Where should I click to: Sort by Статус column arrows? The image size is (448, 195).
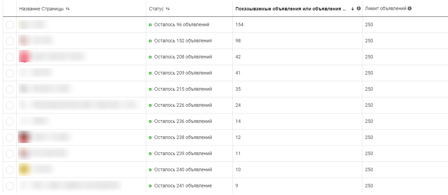(x=168, y=9)
